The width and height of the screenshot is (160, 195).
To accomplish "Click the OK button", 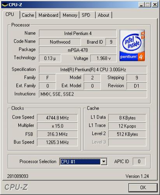I will (143, 188).
